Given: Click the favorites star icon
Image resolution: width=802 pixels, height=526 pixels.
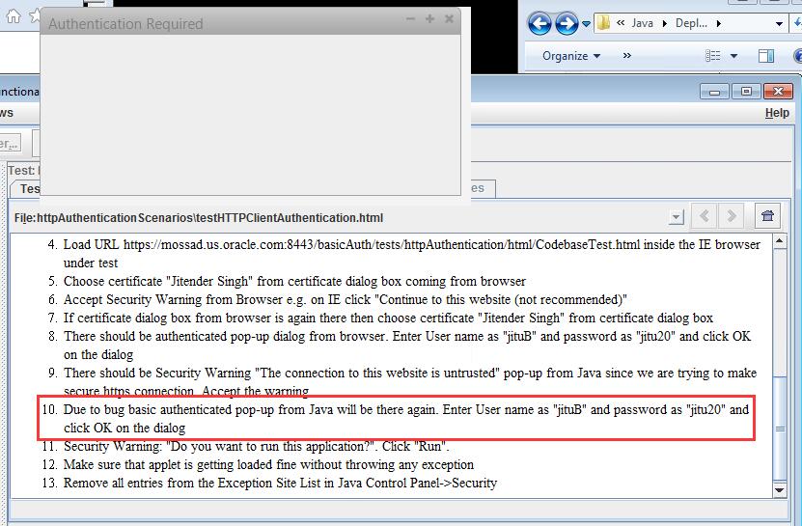Looking at the screenshot, I should point(35,15).
